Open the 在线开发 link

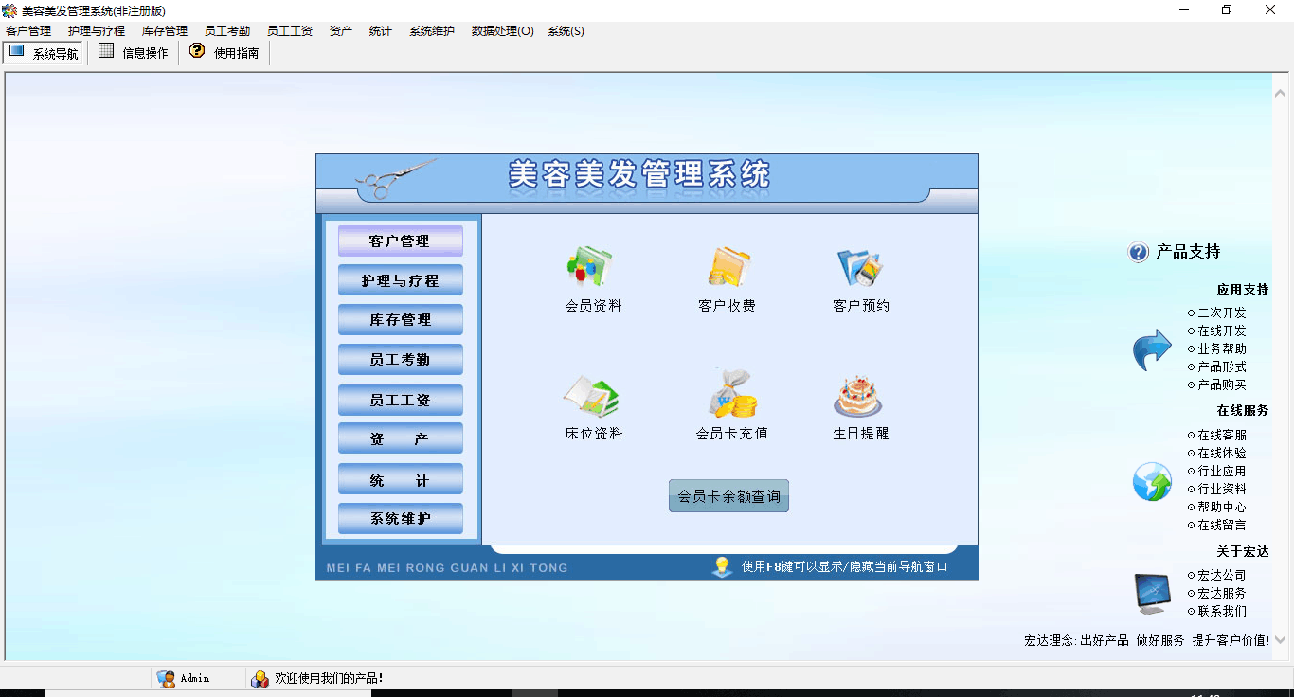click(1222, 331)
